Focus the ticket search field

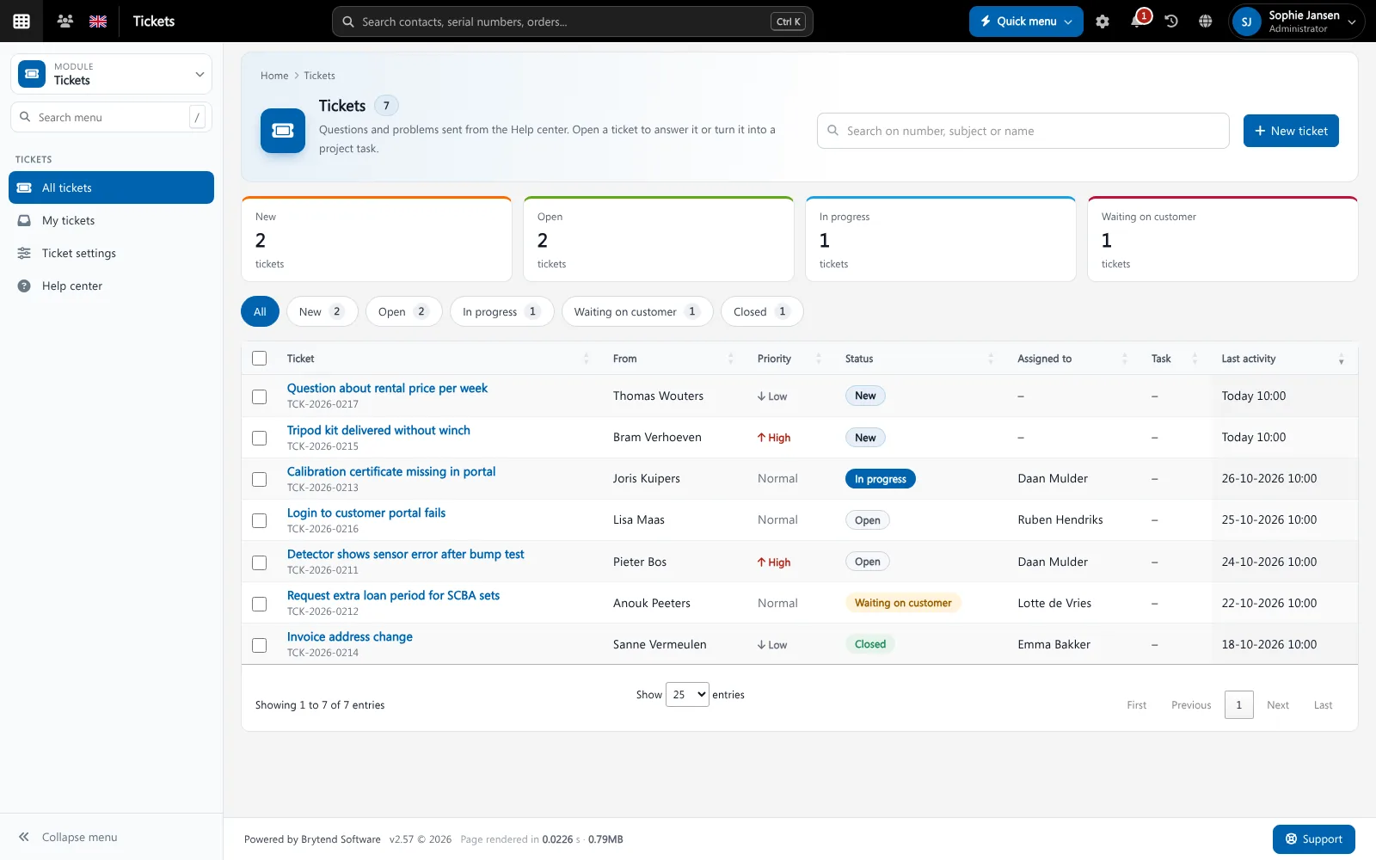tap(1023, 131)
